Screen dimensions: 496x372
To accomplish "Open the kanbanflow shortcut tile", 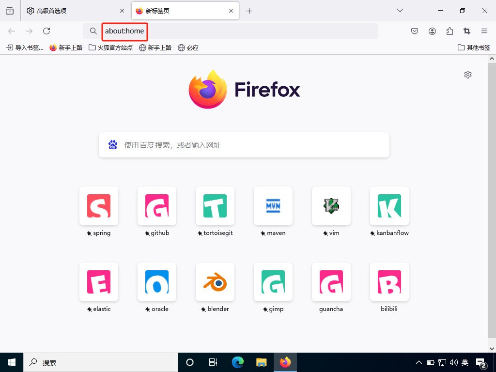I will pos(389,206).
